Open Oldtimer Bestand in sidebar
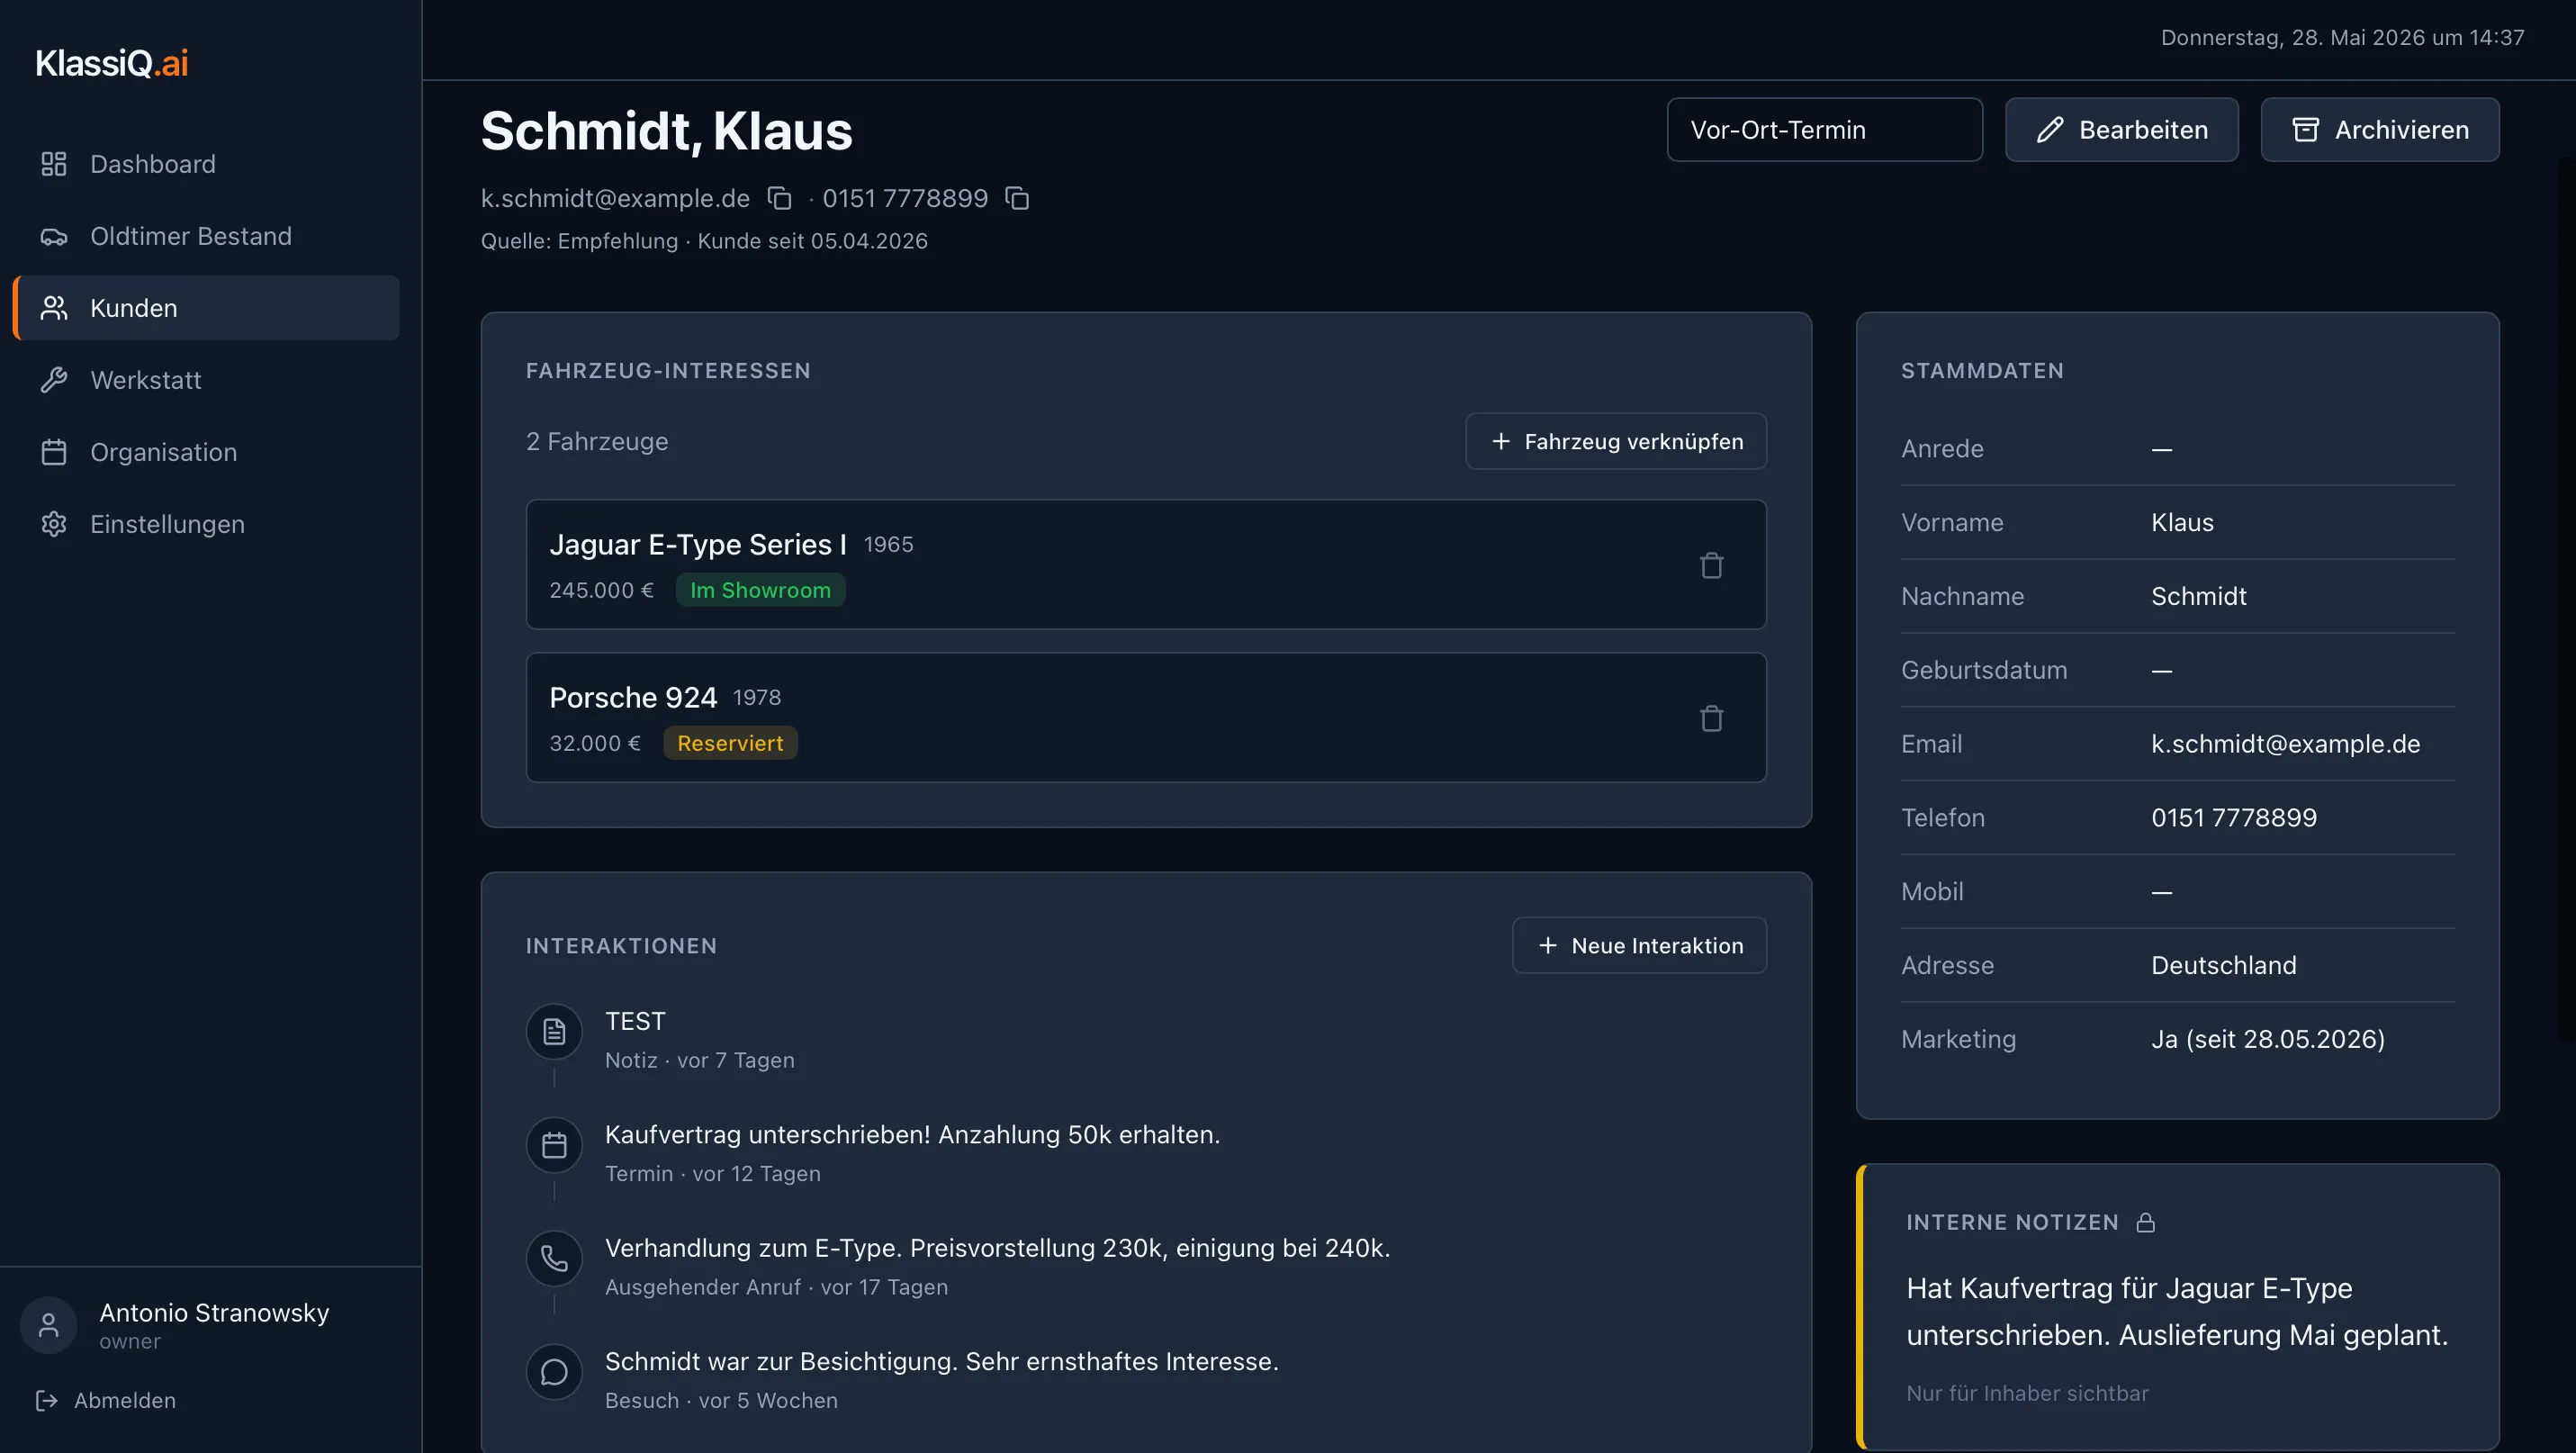The image size is (2576, 1453). tap(206, 236)
